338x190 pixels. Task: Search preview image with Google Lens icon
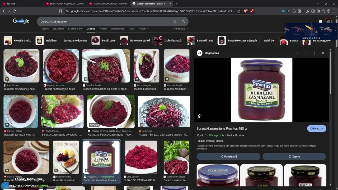click(x=200, y=116)
